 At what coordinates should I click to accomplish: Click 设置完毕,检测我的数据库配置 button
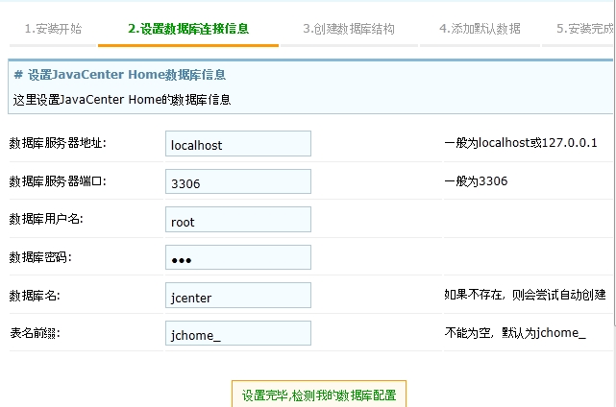(x=319, y=395)
